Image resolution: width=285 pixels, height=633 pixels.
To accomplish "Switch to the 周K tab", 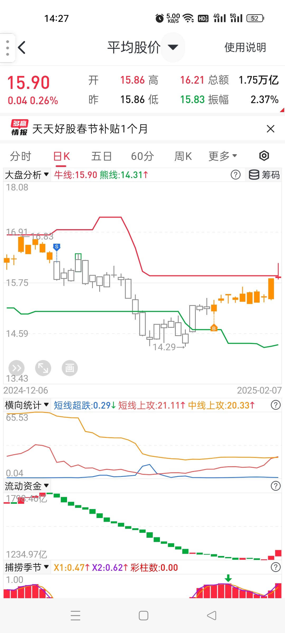I will pyautogui.click(x=183, y=156).
